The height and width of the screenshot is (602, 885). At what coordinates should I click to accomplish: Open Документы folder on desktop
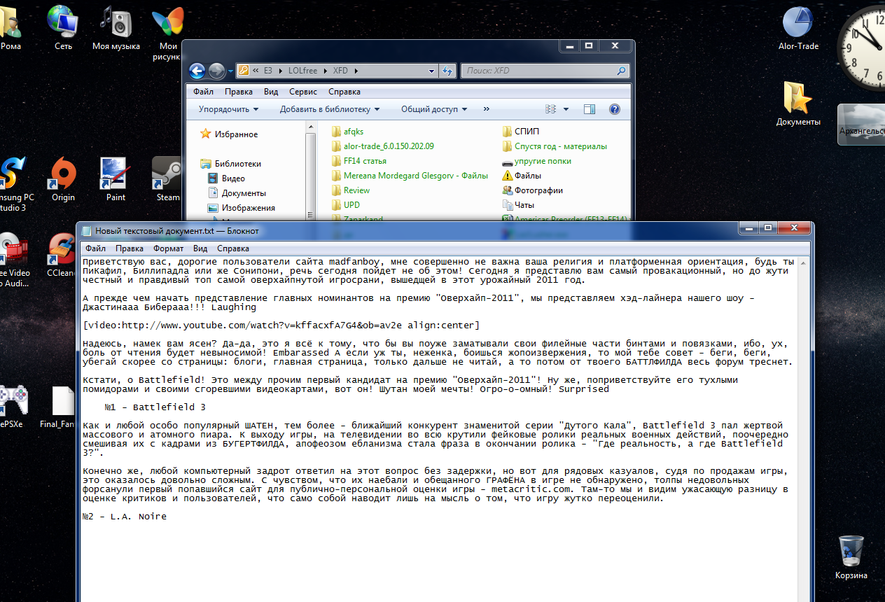coord(798,104)
